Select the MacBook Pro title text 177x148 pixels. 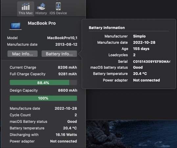[x=42, y=23]
